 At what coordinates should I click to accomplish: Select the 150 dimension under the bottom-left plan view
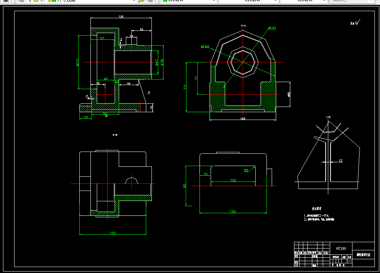coord(113,233)
